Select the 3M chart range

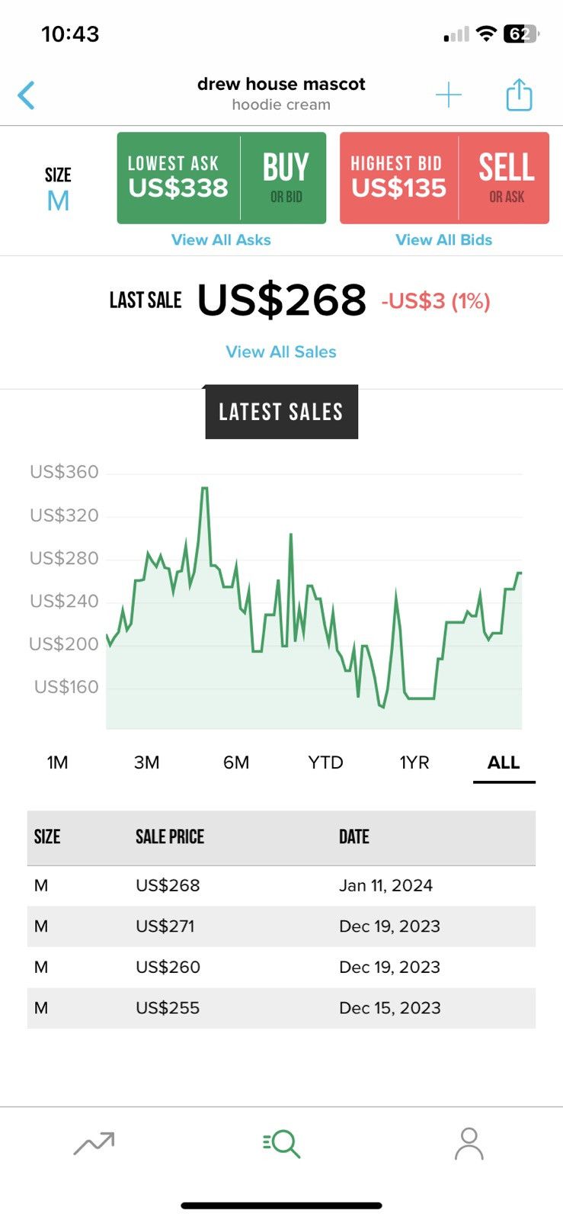pos(146,762)
